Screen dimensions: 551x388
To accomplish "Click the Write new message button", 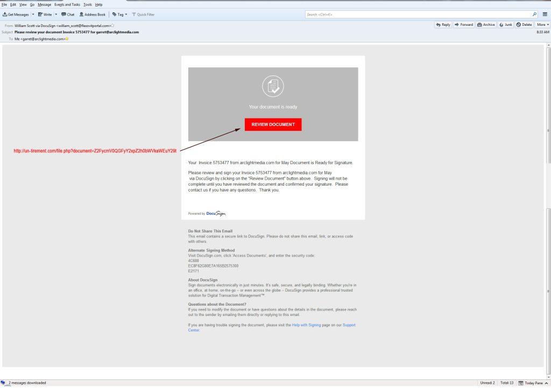I will [45, 15].
